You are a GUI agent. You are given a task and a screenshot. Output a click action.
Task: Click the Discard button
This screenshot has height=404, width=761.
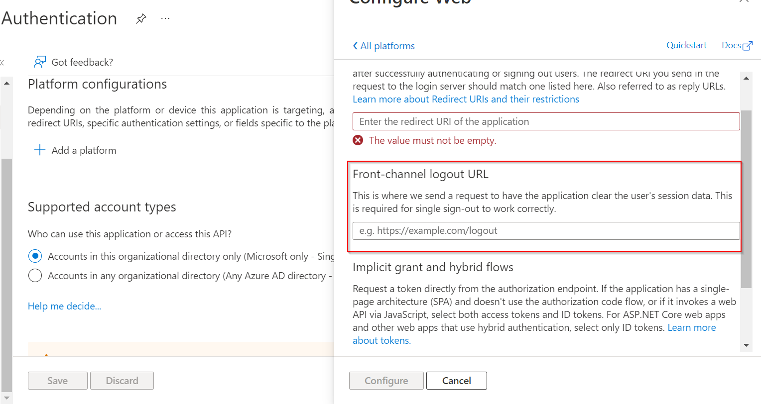click(x=122, y=381)
